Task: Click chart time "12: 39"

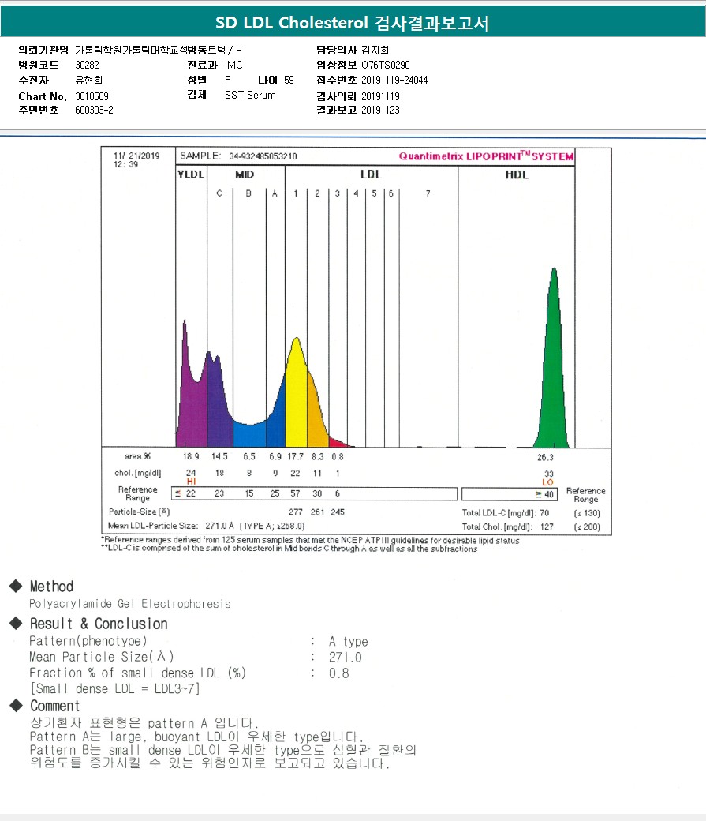Action: tap(125, 164)
